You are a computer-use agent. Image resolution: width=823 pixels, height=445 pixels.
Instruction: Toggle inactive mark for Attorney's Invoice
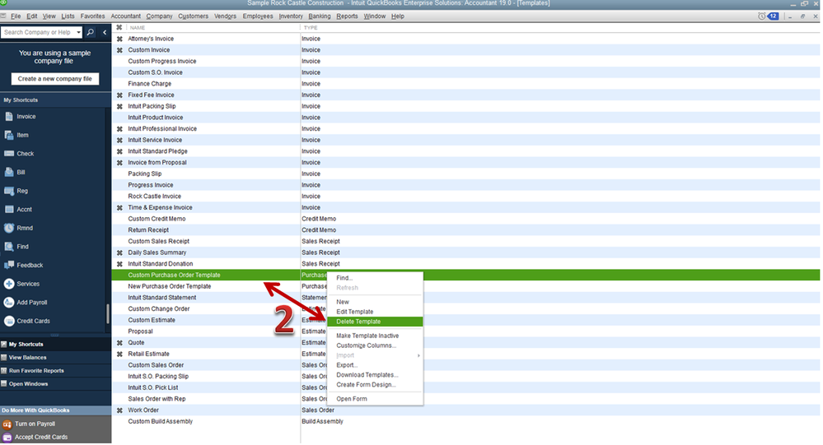[x=119, y=39]
